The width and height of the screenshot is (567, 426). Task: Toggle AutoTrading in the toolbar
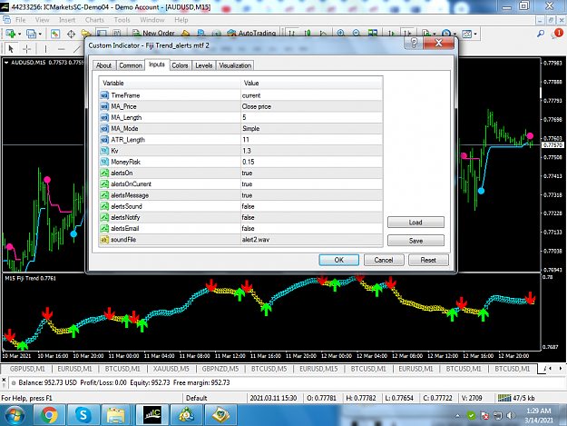tap(251, 33)
